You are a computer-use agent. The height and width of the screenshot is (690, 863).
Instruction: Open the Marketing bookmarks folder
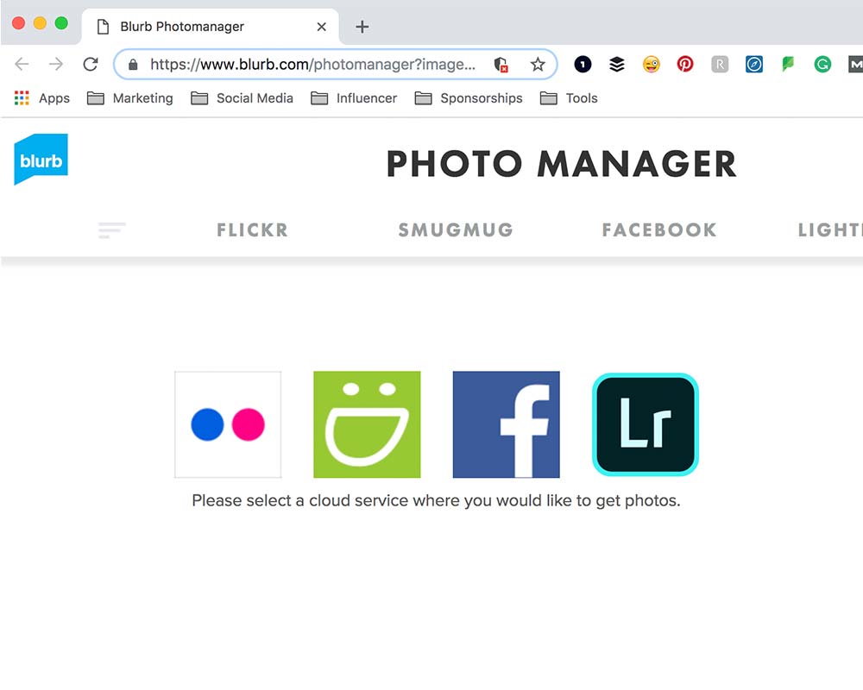pos(130,98)
